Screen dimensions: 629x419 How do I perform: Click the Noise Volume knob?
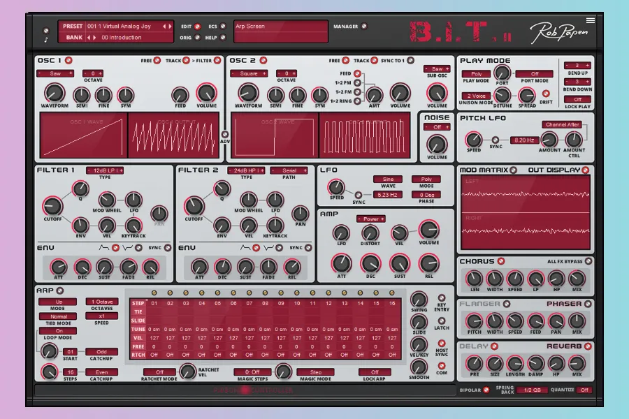click(437, 145)
